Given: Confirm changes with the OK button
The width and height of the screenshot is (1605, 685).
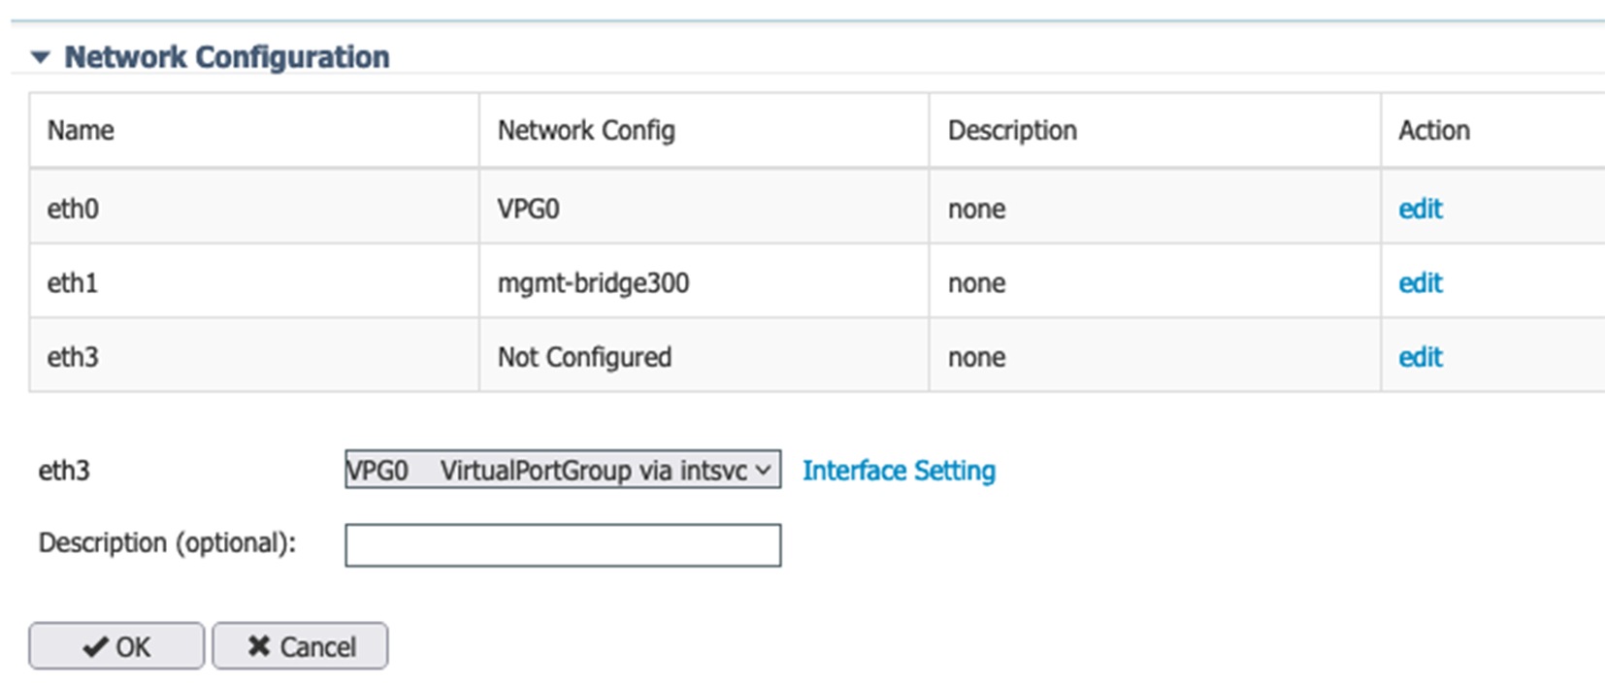Looking at the screenshot, I should pyautogui.click(x=115, y=645).
